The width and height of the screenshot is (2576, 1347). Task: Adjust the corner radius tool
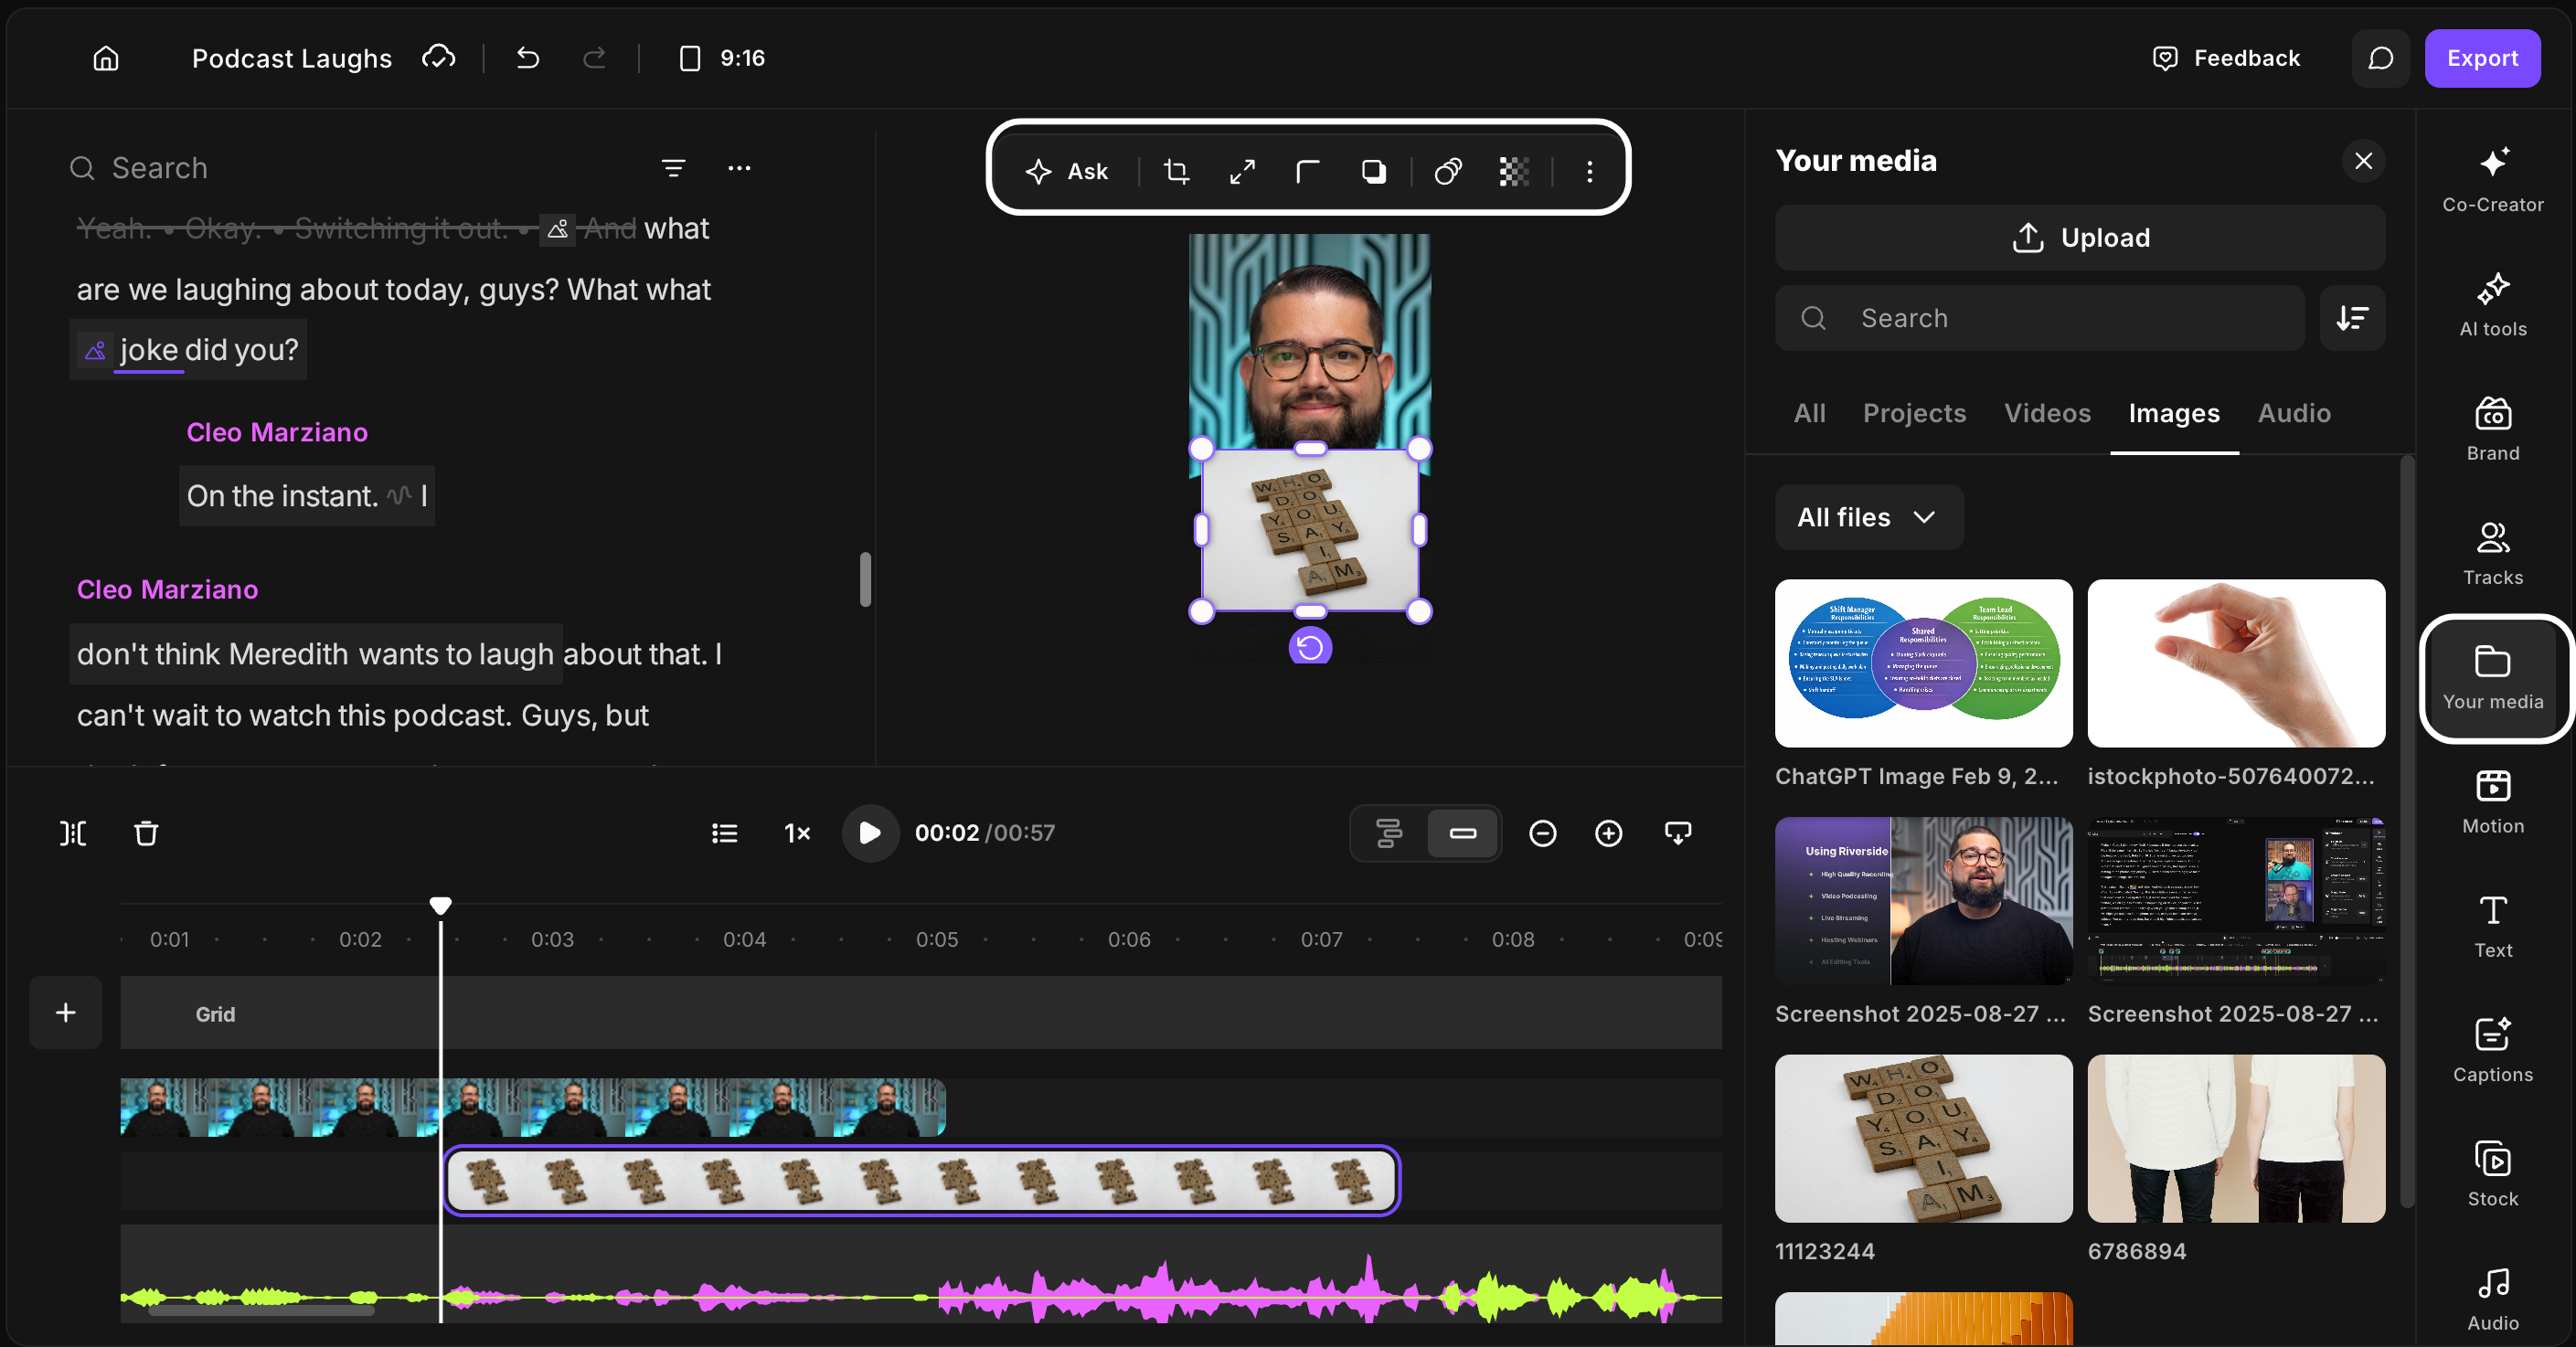point(1308,171)
